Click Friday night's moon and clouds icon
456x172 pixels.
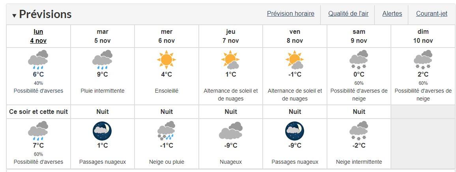(x=295, y=131)
